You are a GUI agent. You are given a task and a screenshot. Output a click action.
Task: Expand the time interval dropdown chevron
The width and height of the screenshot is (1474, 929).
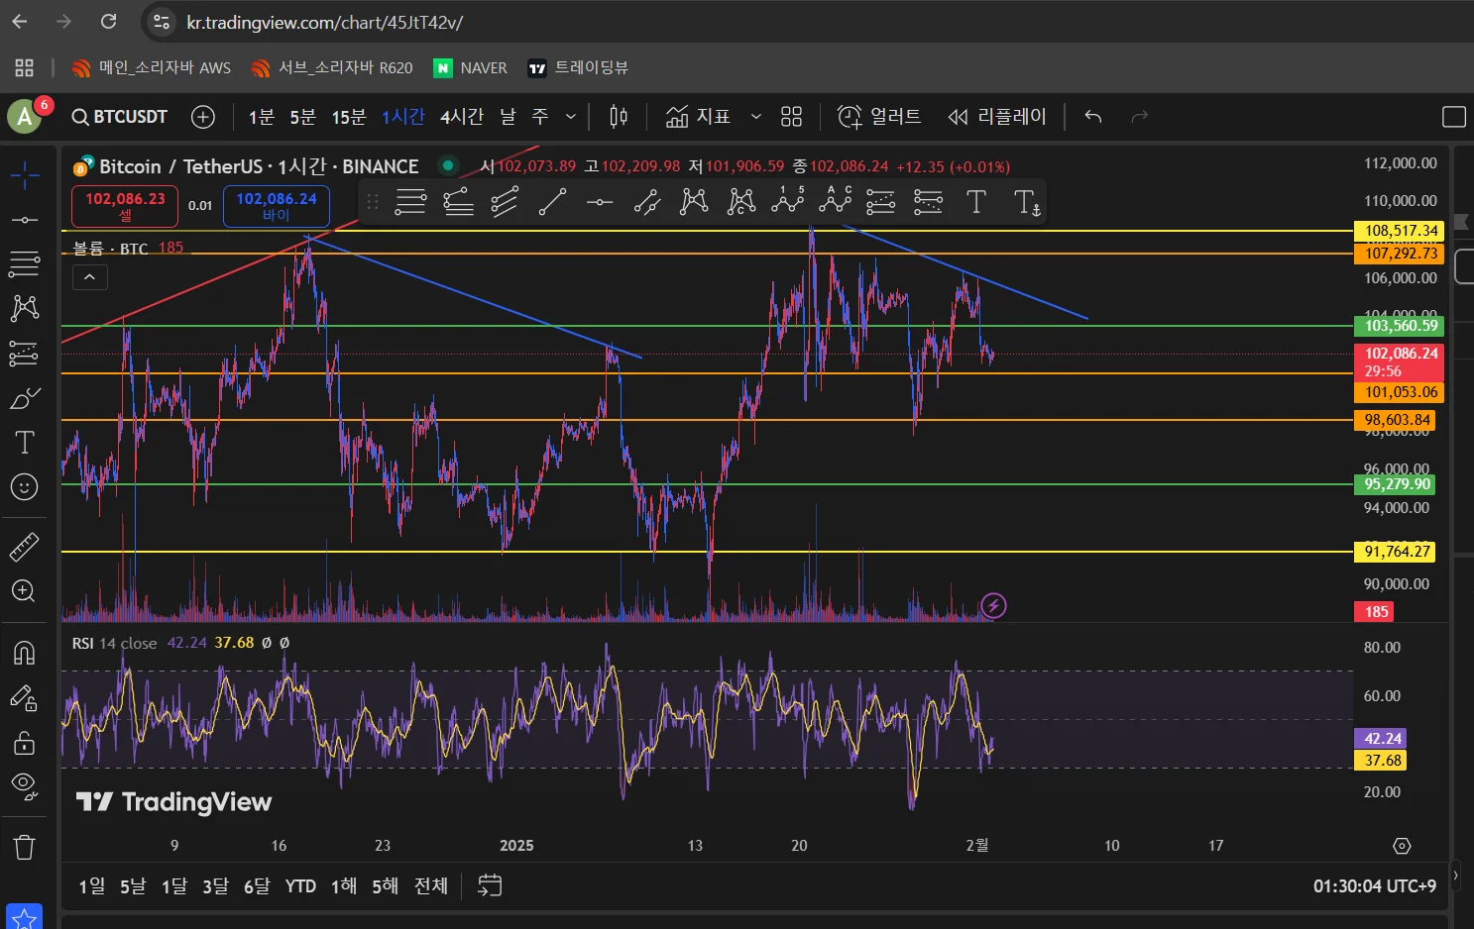(x=571, y=117)
